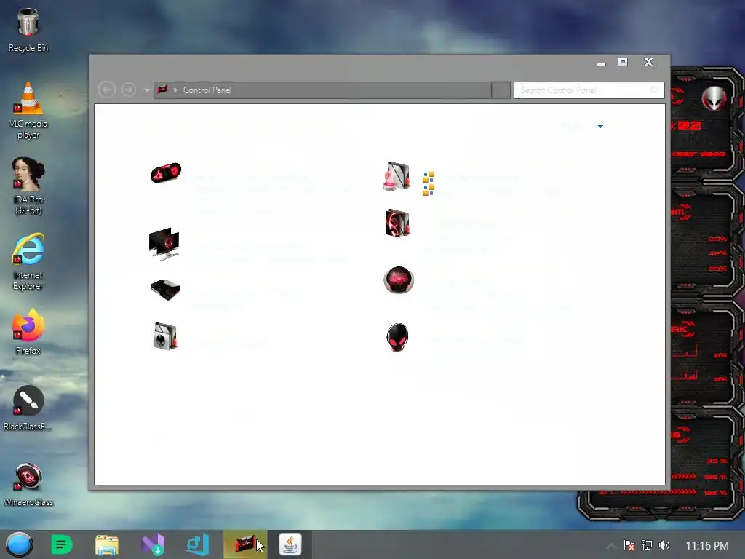Select the Recycle Bin desktop icon
The width and height of the screenshot is (745, 559).
28,31
